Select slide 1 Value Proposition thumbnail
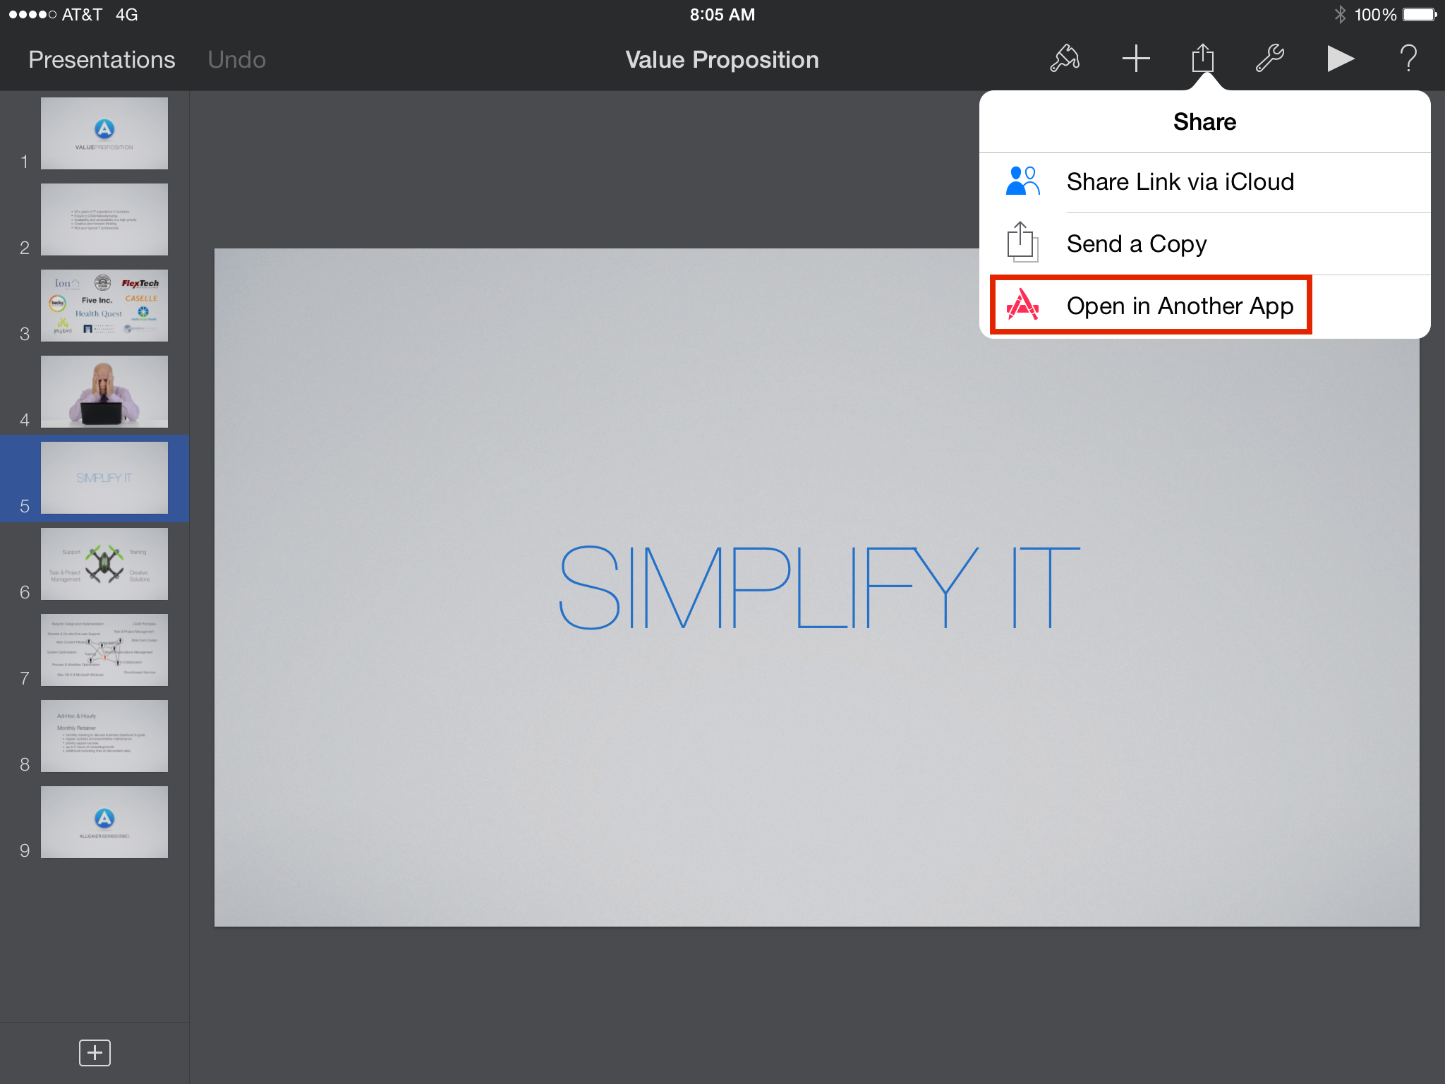 104,133
